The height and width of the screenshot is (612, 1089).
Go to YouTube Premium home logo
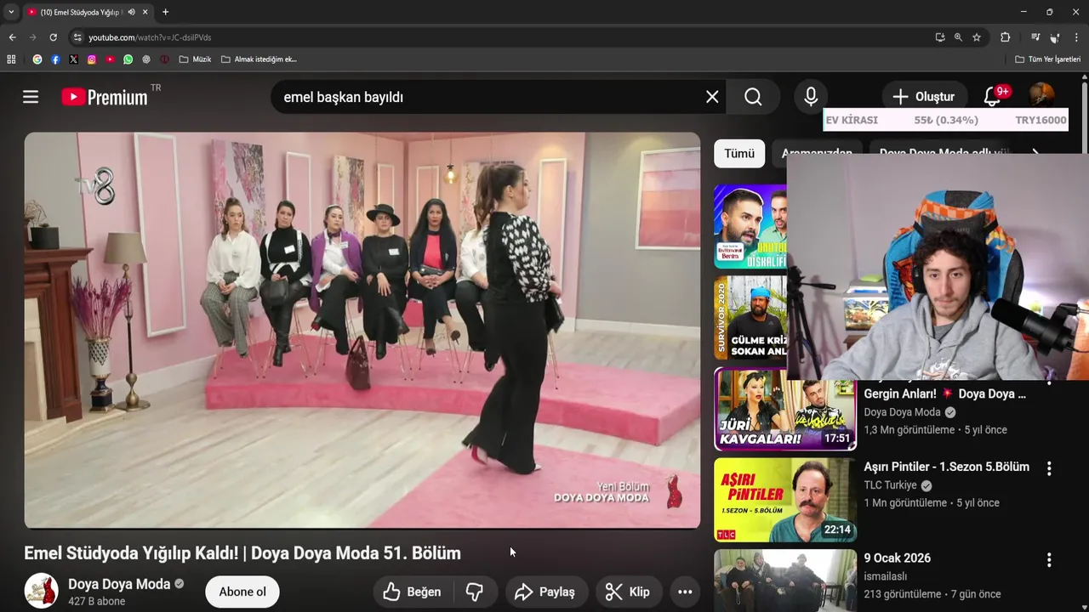[x=105, y=97]
